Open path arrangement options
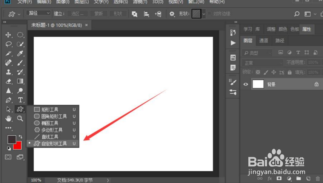 click(x=158, y=14)
